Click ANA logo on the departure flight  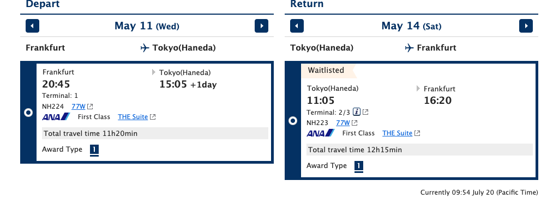(x=56, y=117)
